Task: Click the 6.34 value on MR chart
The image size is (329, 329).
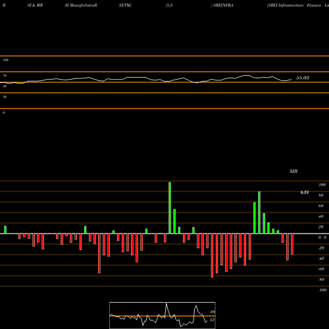Action: [305, 192]
